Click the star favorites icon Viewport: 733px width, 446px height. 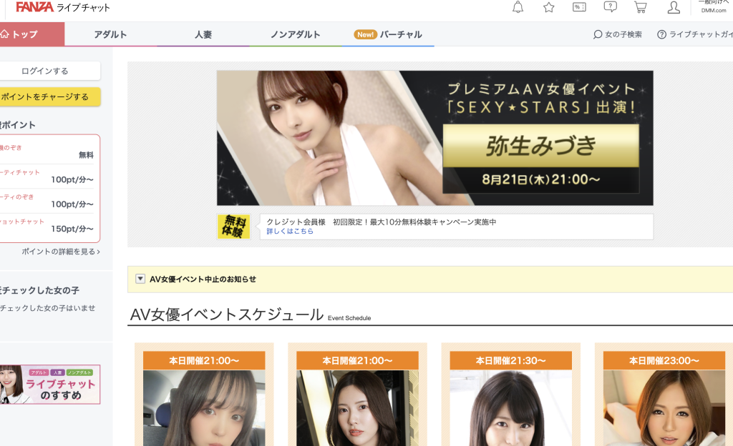point(548,7)
